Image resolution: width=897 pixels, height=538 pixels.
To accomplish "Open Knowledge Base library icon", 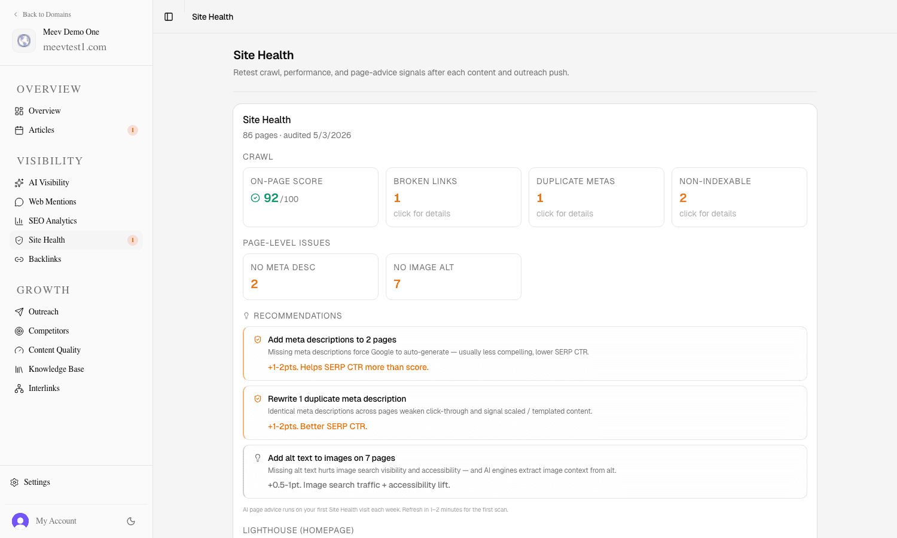I will coord(19,369).
